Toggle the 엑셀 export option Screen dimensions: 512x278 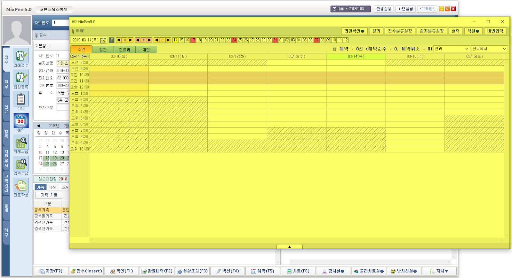tap(473, 31)
